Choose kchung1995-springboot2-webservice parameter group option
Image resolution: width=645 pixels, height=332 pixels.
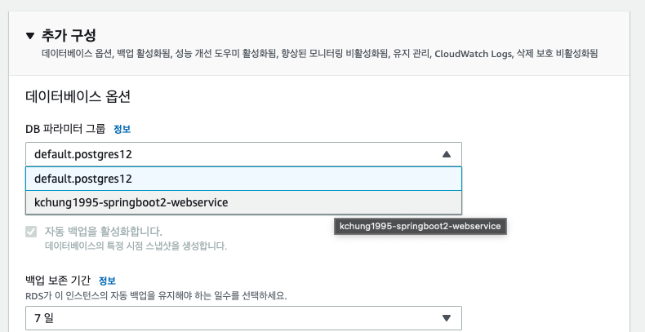point(243,202)
